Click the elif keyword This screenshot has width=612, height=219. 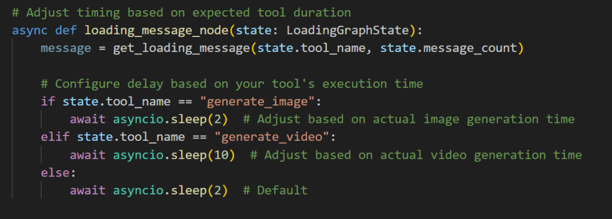56,137
